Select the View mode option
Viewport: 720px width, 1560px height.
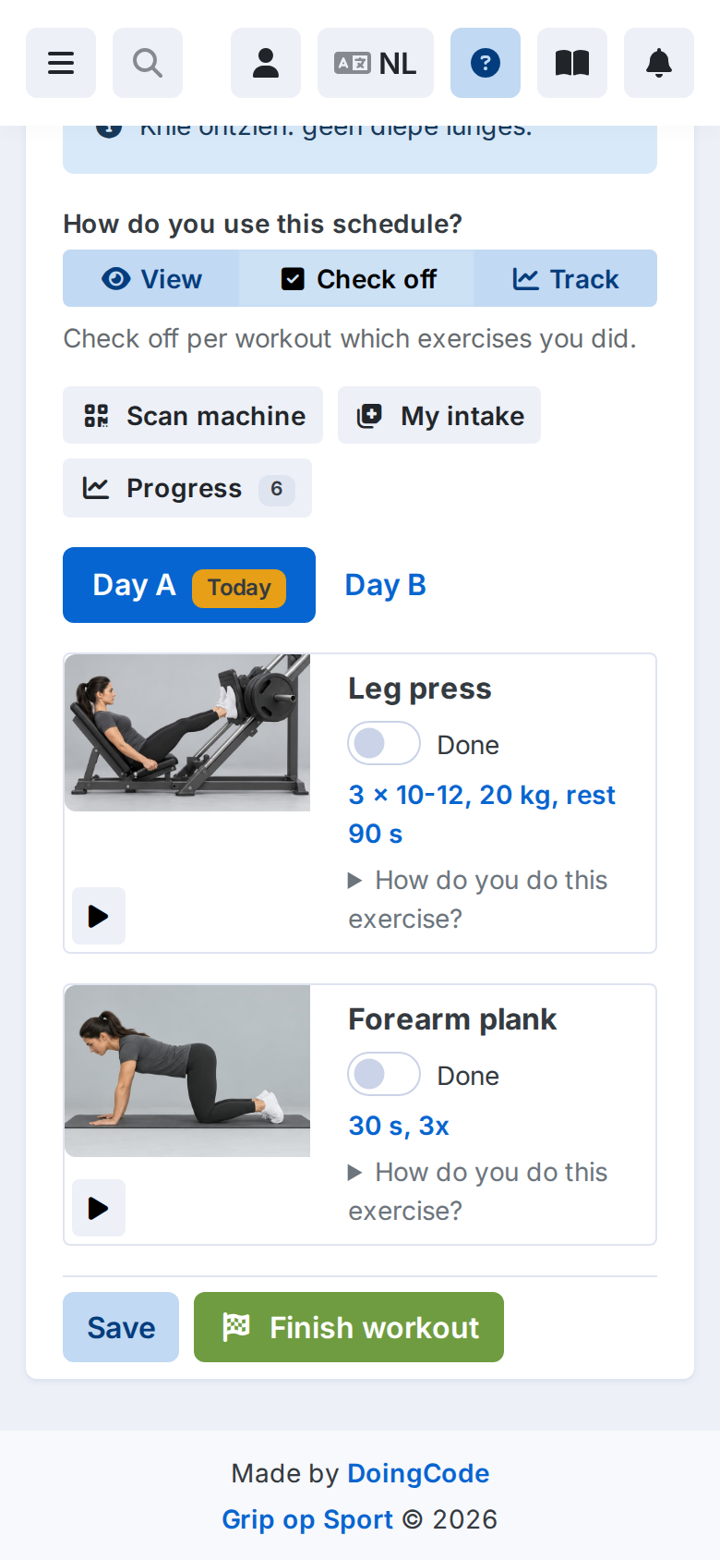pyautogui.click(x=151, y=278)
